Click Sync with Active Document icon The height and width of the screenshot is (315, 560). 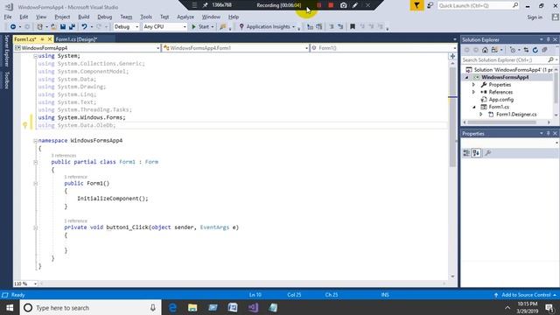coord(526,50)
